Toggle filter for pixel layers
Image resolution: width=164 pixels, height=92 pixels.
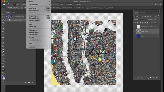tap(145, 16)
